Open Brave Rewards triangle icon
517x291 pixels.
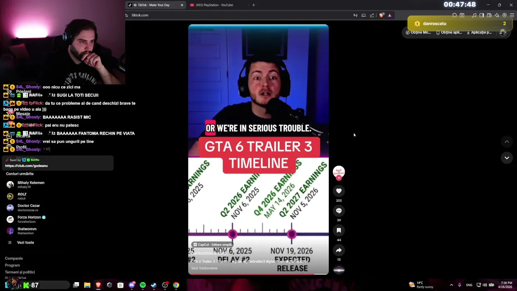click(x=390, y=15)
